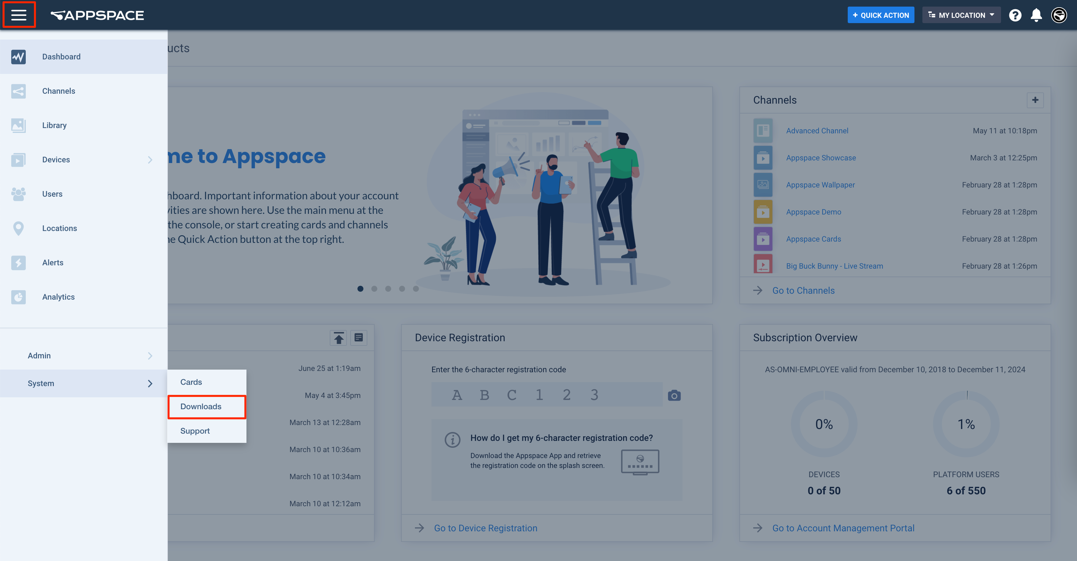Add a channel with the plus icon
The image size is (1077, 561).
click(1035, 100)
